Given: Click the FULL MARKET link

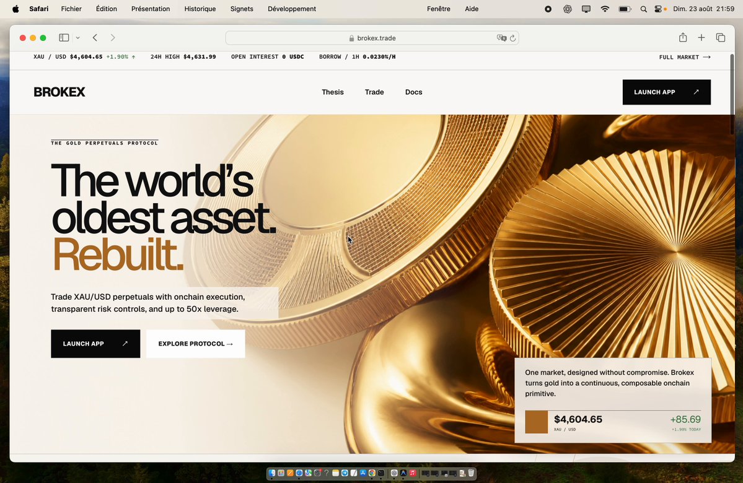Looking at the screenshot, I should [x=685, y=57].
